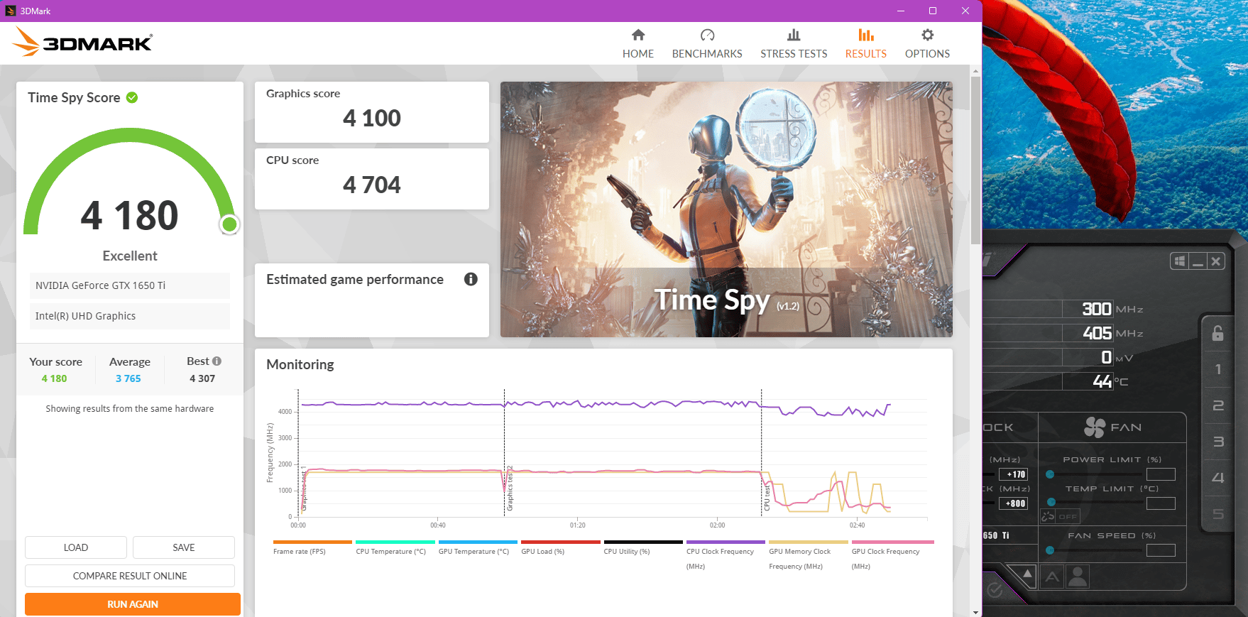Click the 3DMark logo in the header
Screen dimensions: 1248x617
tap(82, 43)
